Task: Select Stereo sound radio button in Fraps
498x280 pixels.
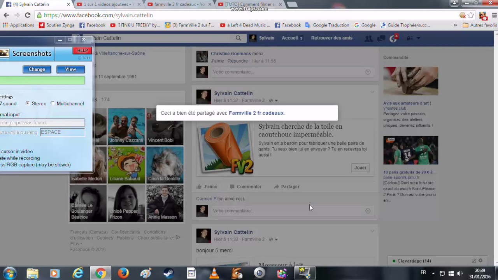Action: point(28,103)
